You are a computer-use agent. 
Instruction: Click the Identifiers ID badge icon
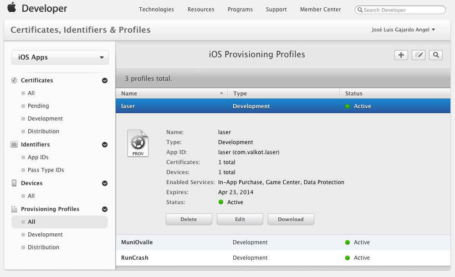pos(14,144)
